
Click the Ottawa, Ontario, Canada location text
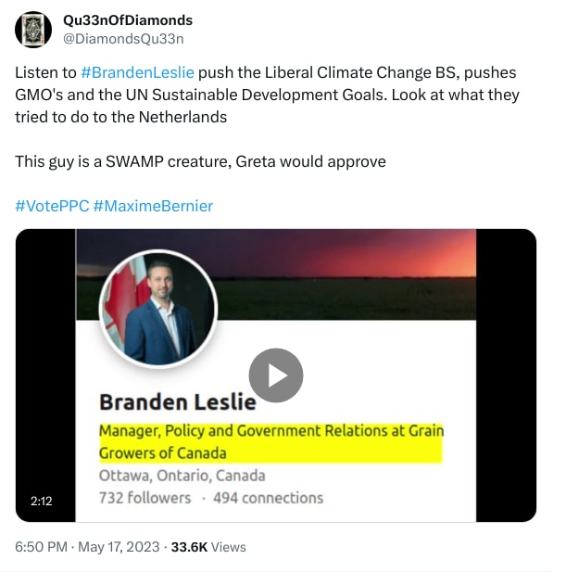tap(182, 476)
